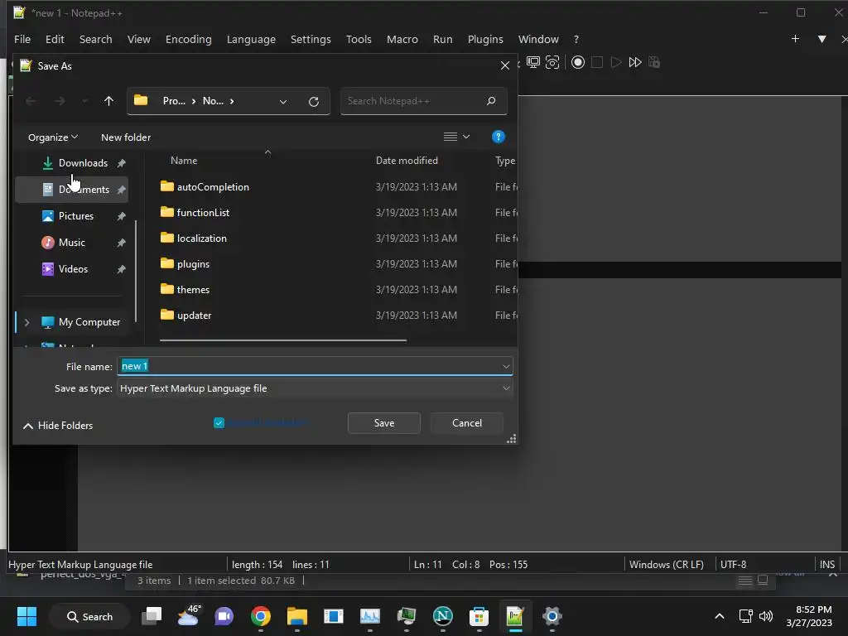Image resolution: width=848 pixels, height=636 pixels.
Task: Click the Cancel button
Action: [467, 423]
